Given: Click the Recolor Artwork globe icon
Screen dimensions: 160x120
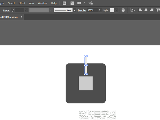Looking at the screenshot, I should [123, 10].
